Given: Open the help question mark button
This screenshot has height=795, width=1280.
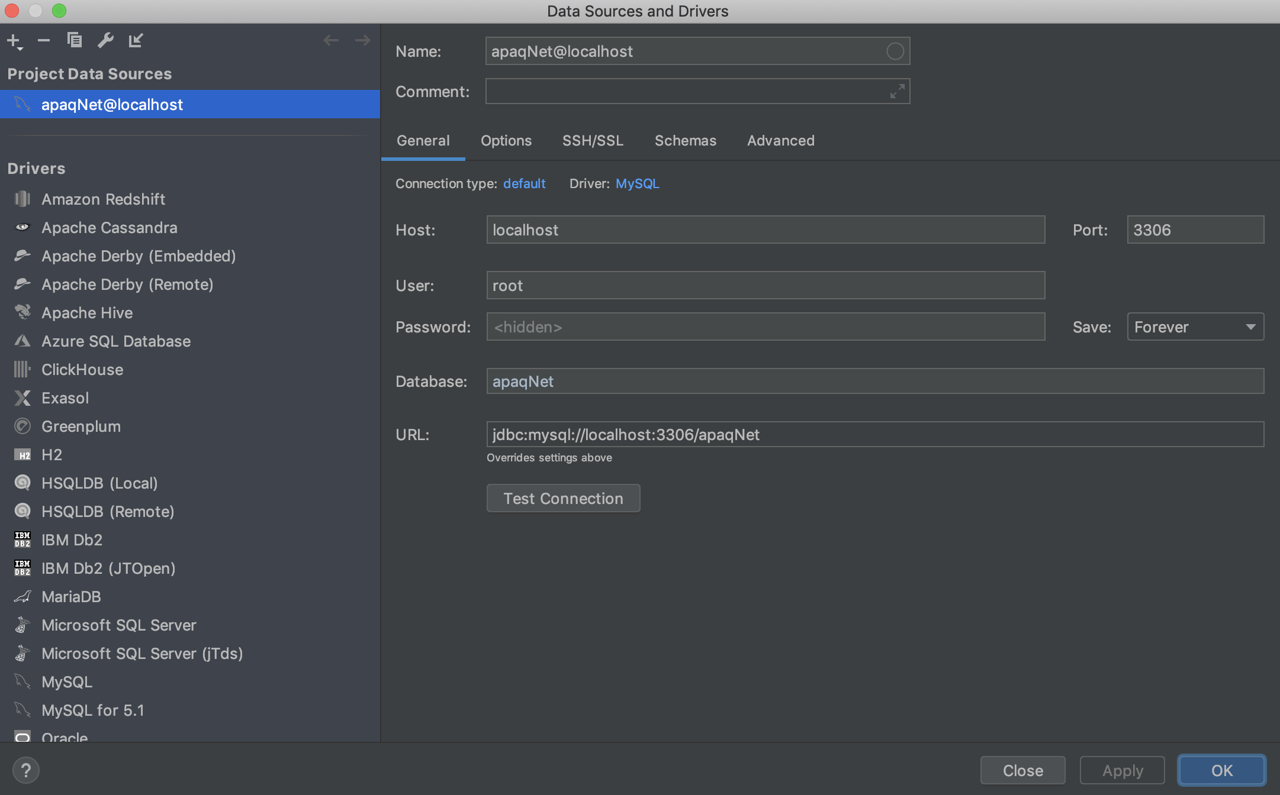Looking at the screenshot, I should pos(25,770).
